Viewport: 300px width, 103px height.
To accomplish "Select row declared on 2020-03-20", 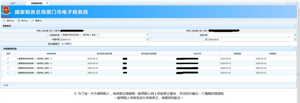I will coord(8,68).
